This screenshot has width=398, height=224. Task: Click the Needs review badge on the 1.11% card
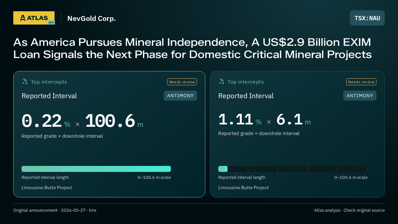pyautogui.click(x=361, y=82)
